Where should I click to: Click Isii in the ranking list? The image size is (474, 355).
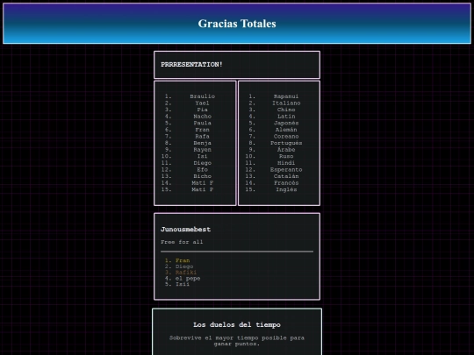[183, 284]
